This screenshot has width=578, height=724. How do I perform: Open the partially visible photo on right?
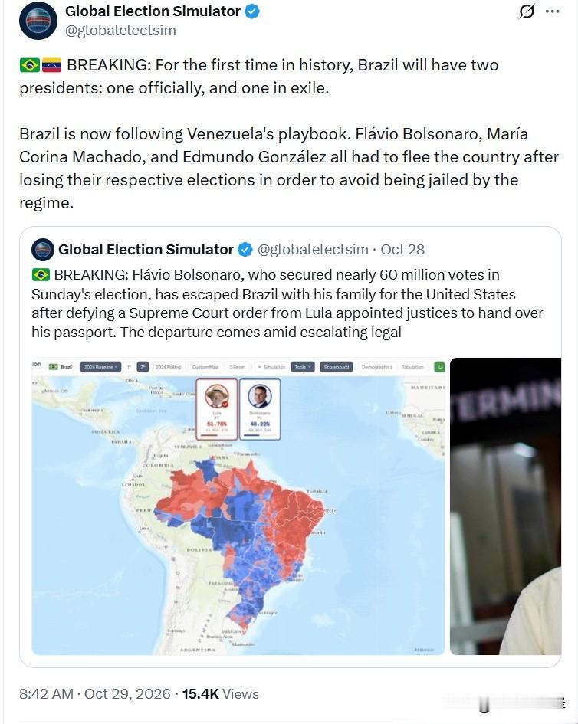[505, 506]
